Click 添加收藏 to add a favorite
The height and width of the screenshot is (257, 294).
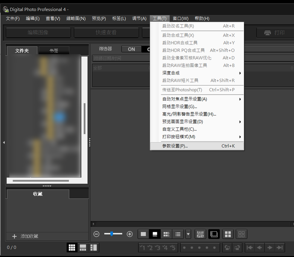tap(29, 236)
